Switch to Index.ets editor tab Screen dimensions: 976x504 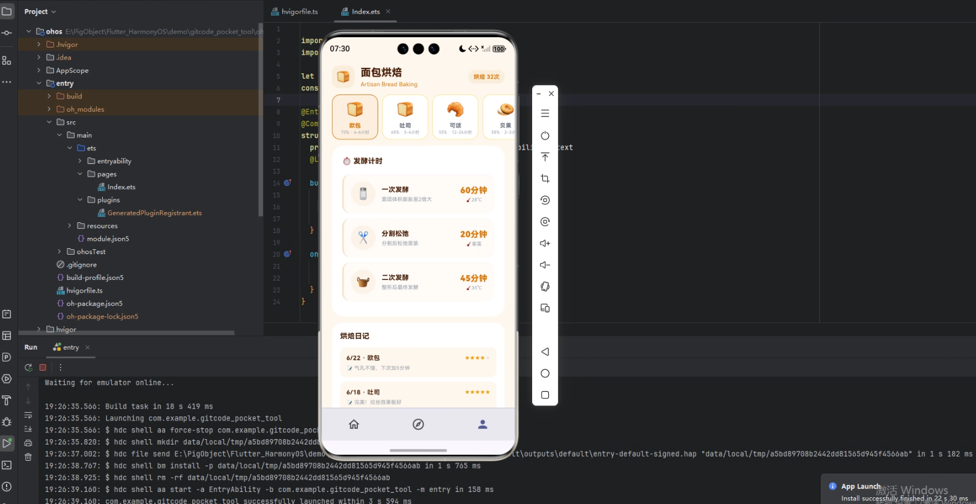click(x=360, y=11)
